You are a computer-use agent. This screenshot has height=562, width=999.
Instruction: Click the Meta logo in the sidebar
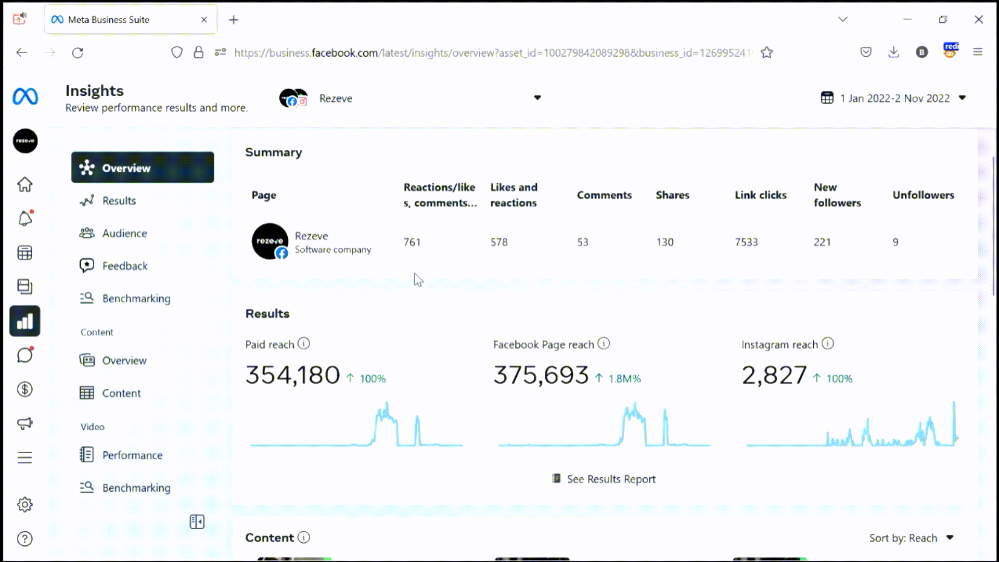coord(25,97)
